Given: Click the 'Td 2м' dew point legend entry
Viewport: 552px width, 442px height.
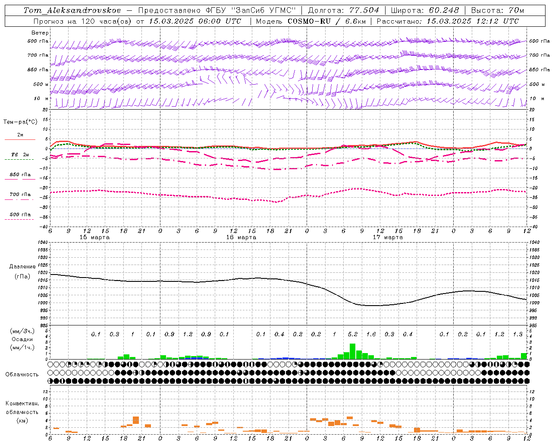Looking at the screenshot, I should click(x=20, y=155).
